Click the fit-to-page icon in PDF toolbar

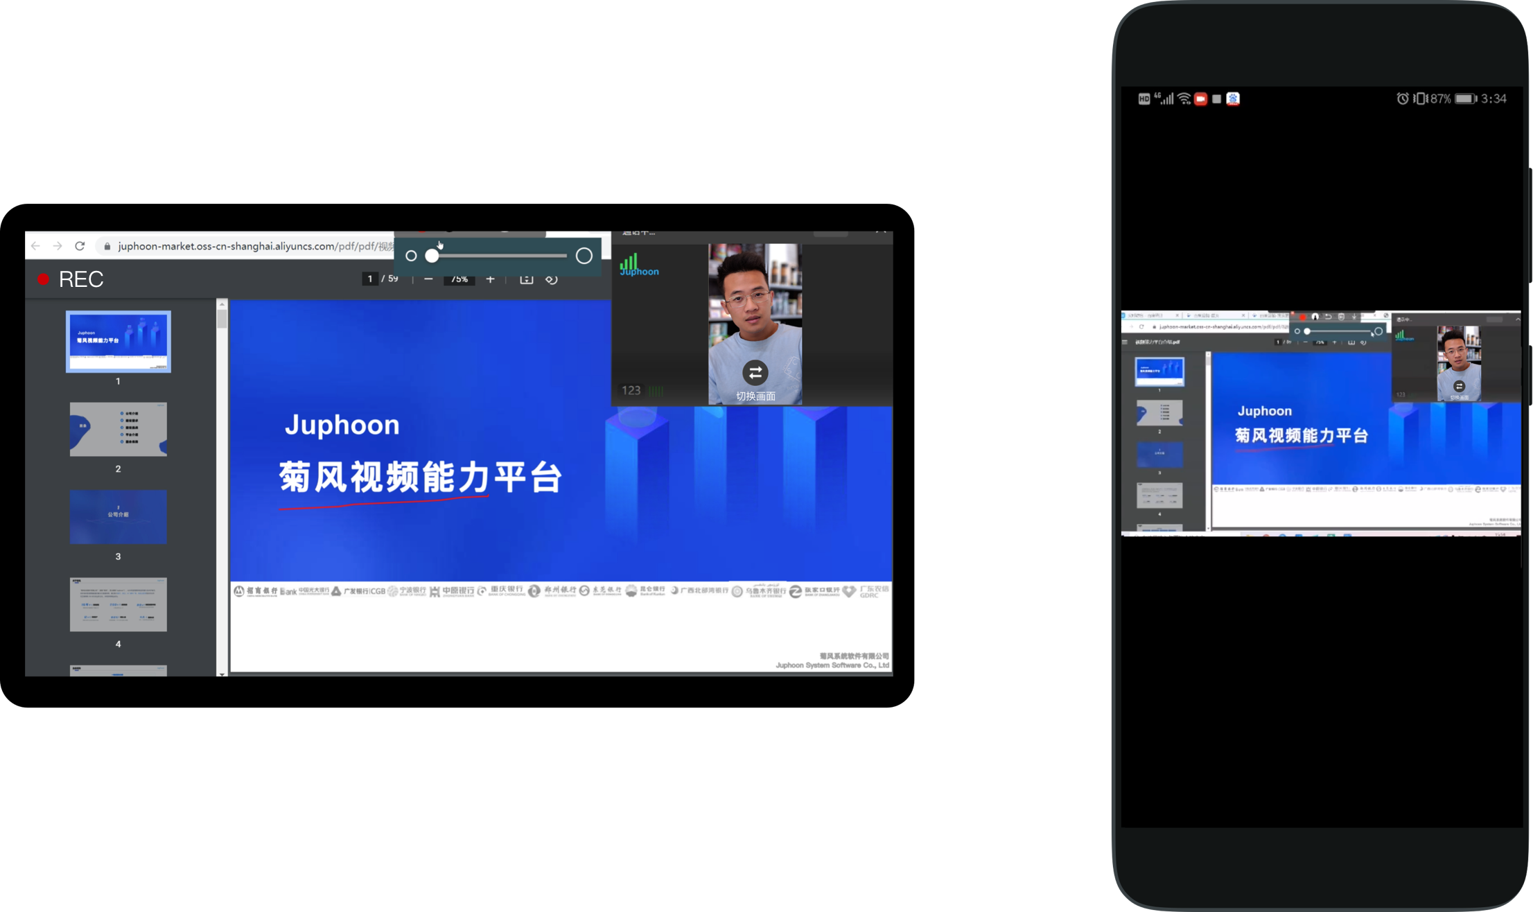click(x=526, y=279)
